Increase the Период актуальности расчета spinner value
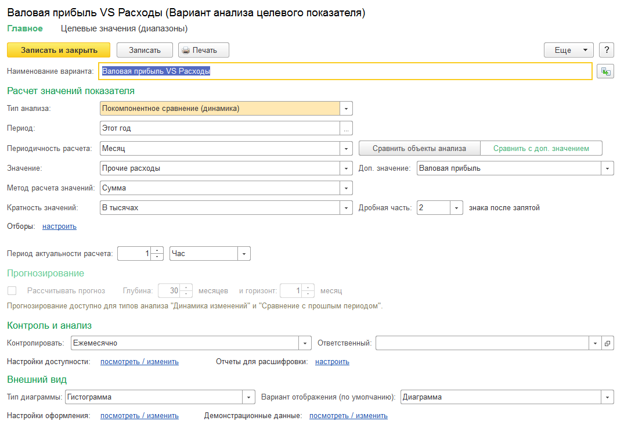Screen dimensions: 624x428 click(x=157, y=250)
